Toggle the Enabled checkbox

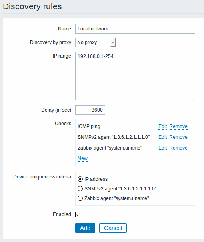[x=78, y=214]
